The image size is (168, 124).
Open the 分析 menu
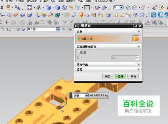[x=20, y=1]
